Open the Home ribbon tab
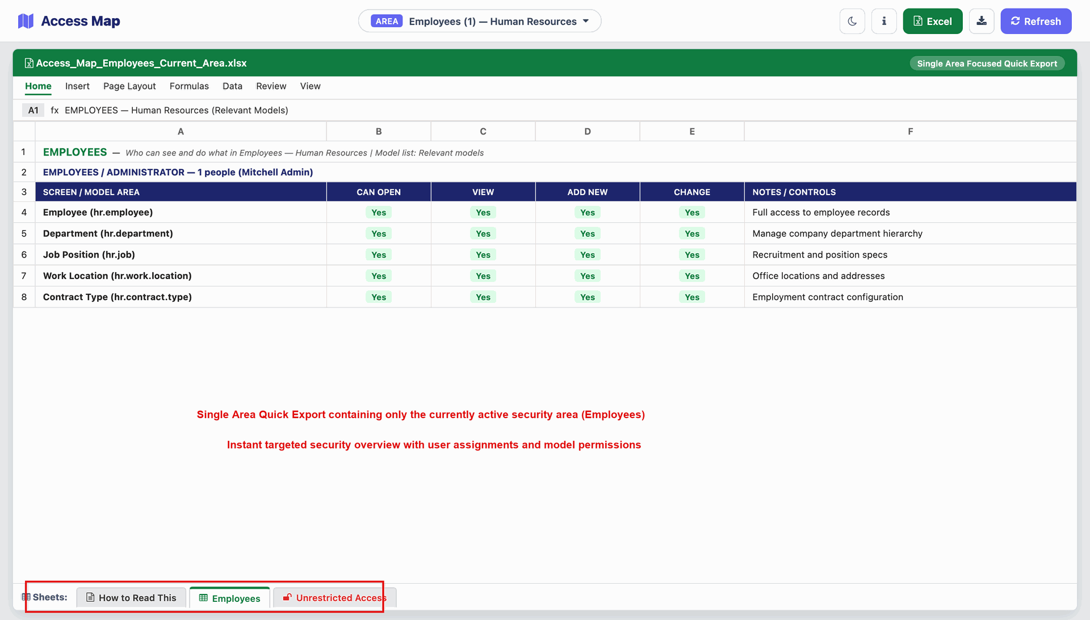 pyautogui.click(x=38, y=86)
